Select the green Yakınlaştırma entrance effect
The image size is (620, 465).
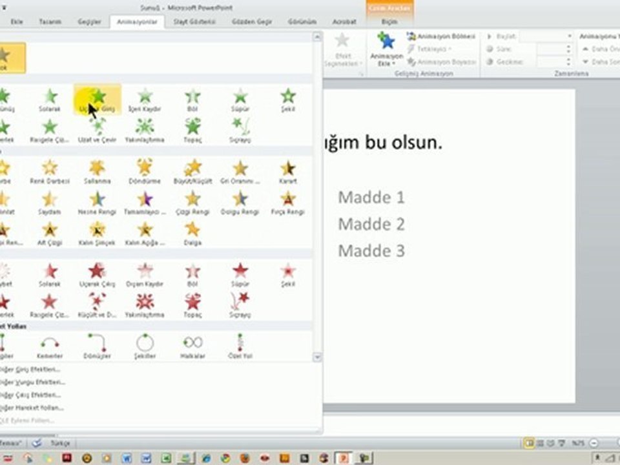coord(145,131)
